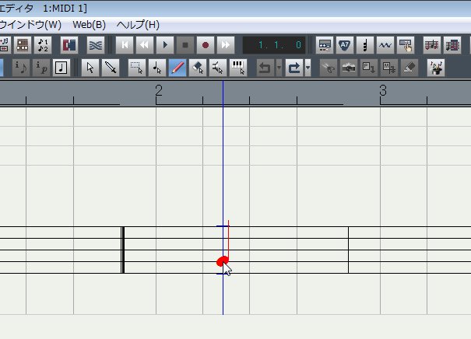Toggle the quarter note display button
The image size is (471, 339).
(x=61, y=68)
